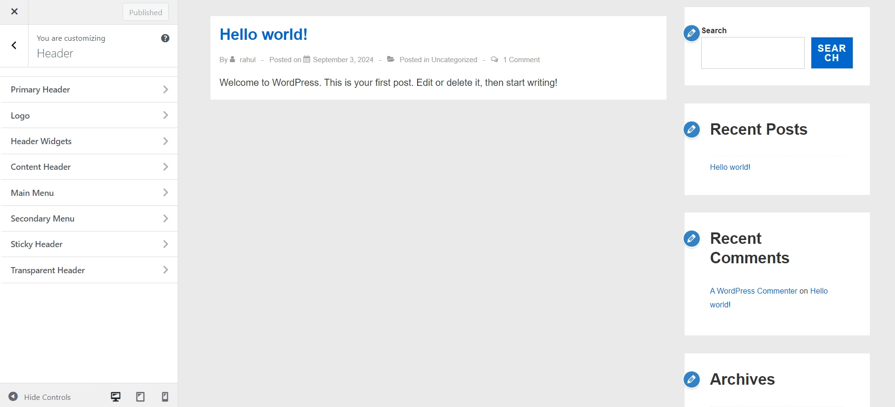Click edit pencil beside Recent Comments widget
The height and width of the screenshot is (407, 895).
pyautogui.click(x=692, y=239)
